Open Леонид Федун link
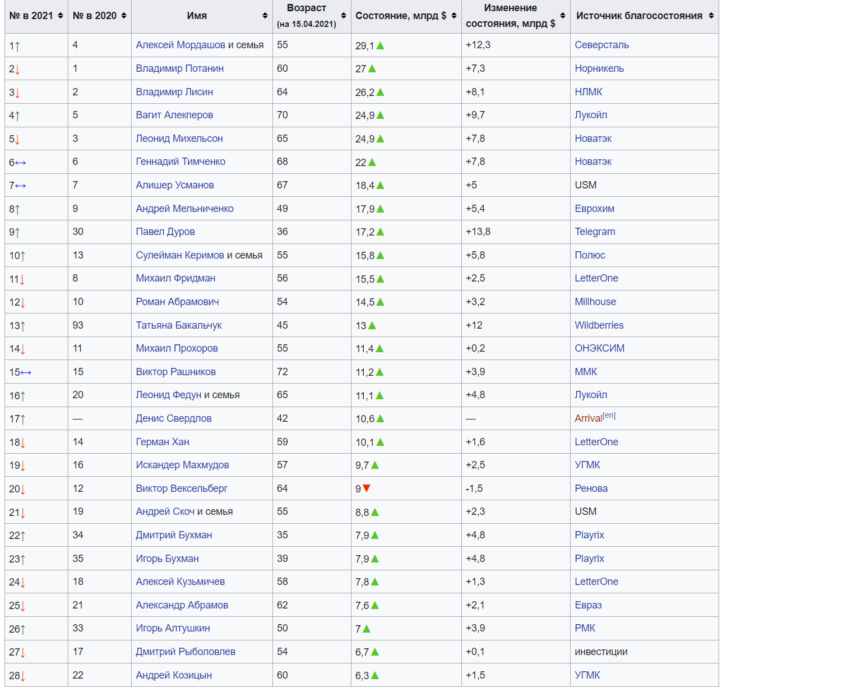Image resolution: width=861 pixels, height=687 pixels. coord(168,395)
